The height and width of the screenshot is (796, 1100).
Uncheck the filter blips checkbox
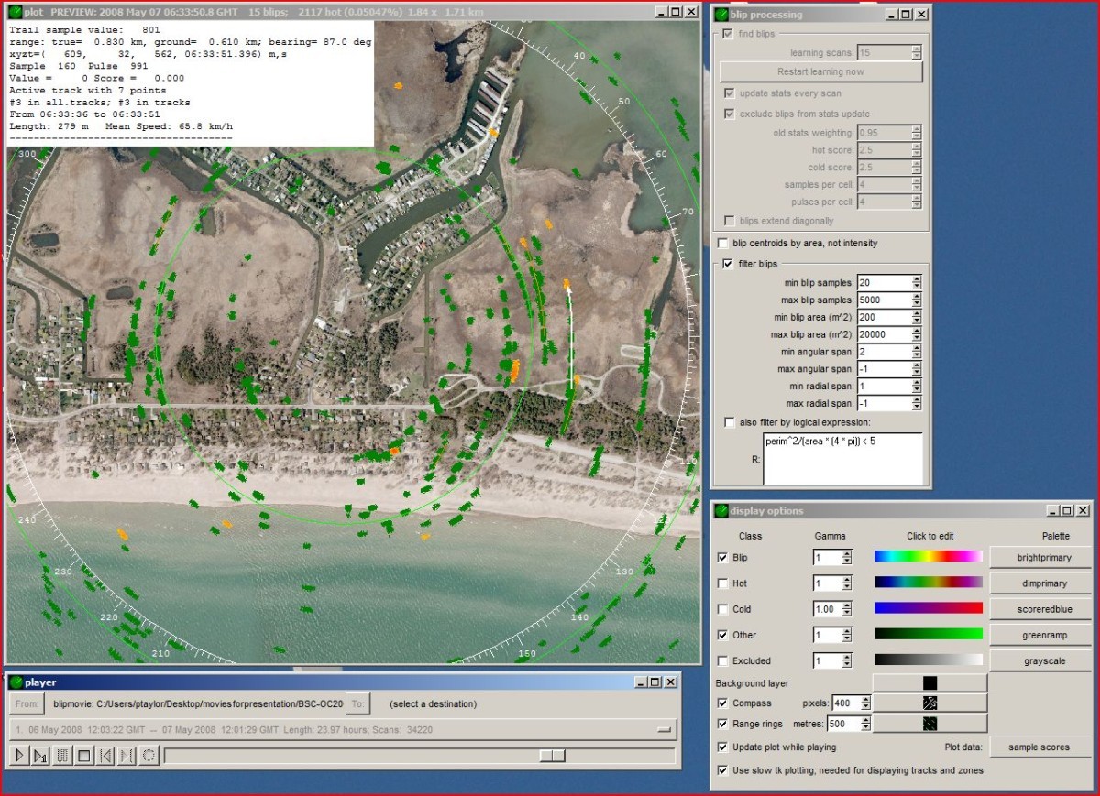click(x=729, y=265)
